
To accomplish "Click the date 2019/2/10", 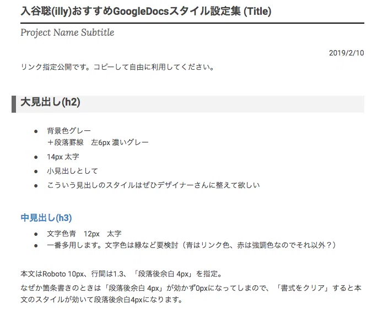I will [346, 53].
